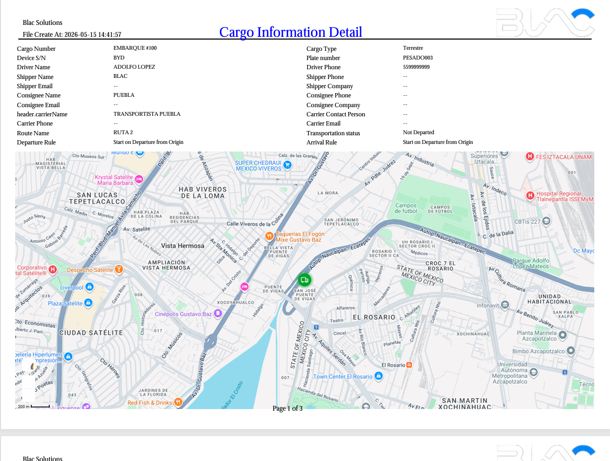Viewport: 610px width, 461px height.
Task: Click the CIUDAD SATÉLITE map label
Action: 91,333
